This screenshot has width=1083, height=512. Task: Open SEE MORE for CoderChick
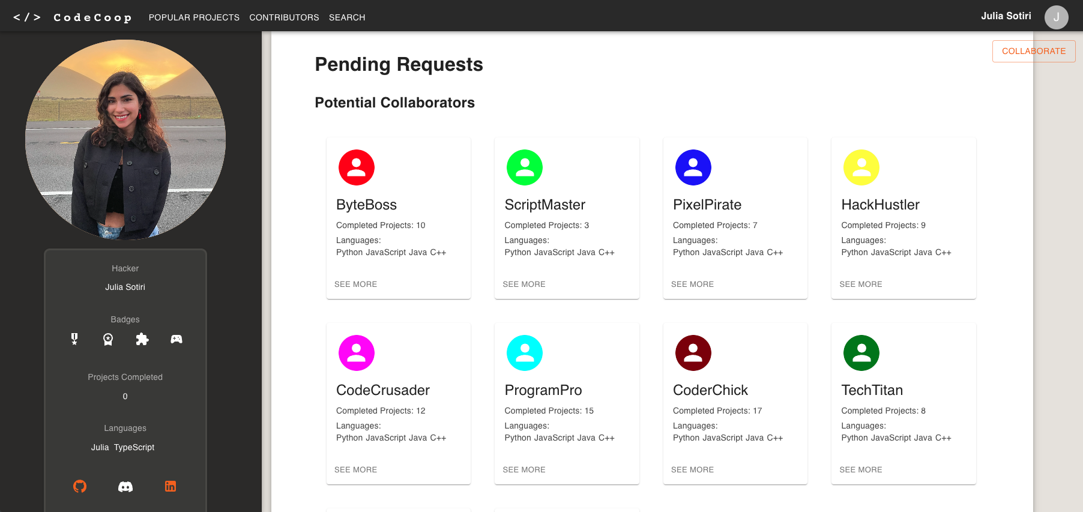click(x=692, y=469)
